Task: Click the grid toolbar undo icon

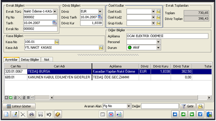Action: (33, 98)
